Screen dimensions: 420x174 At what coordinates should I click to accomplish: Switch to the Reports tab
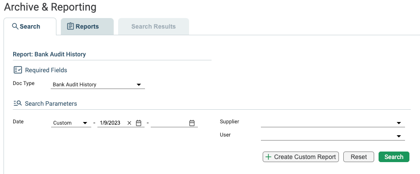(87, 26)
